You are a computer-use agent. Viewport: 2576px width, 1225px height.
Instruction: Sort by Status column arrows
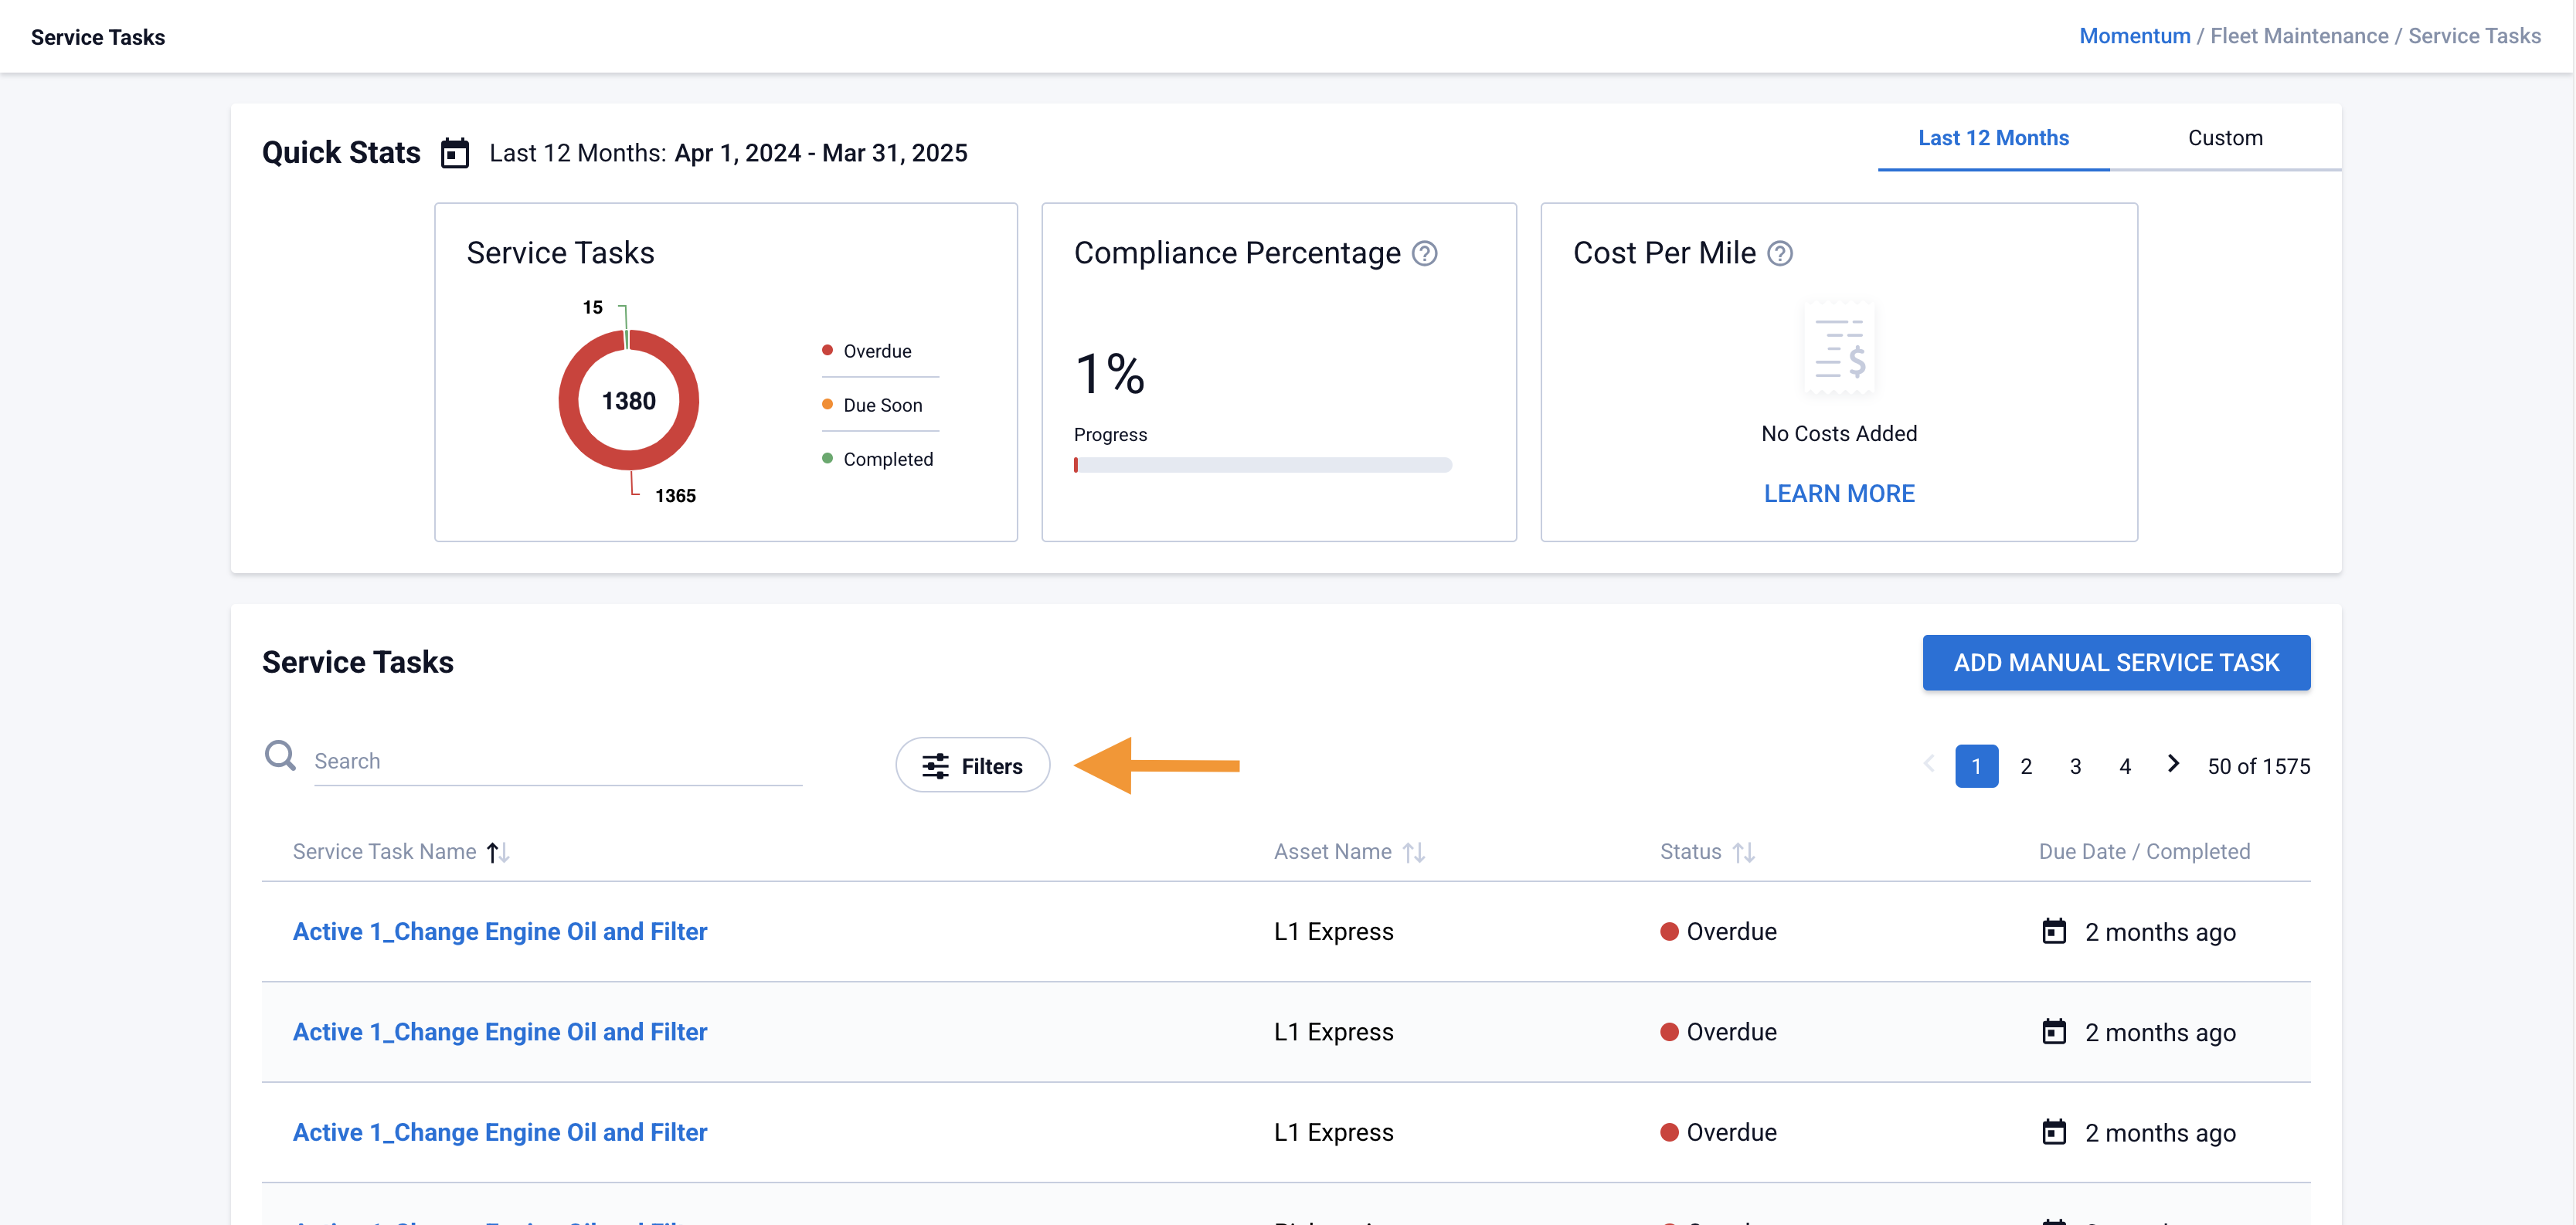[x=1743, y=852]
